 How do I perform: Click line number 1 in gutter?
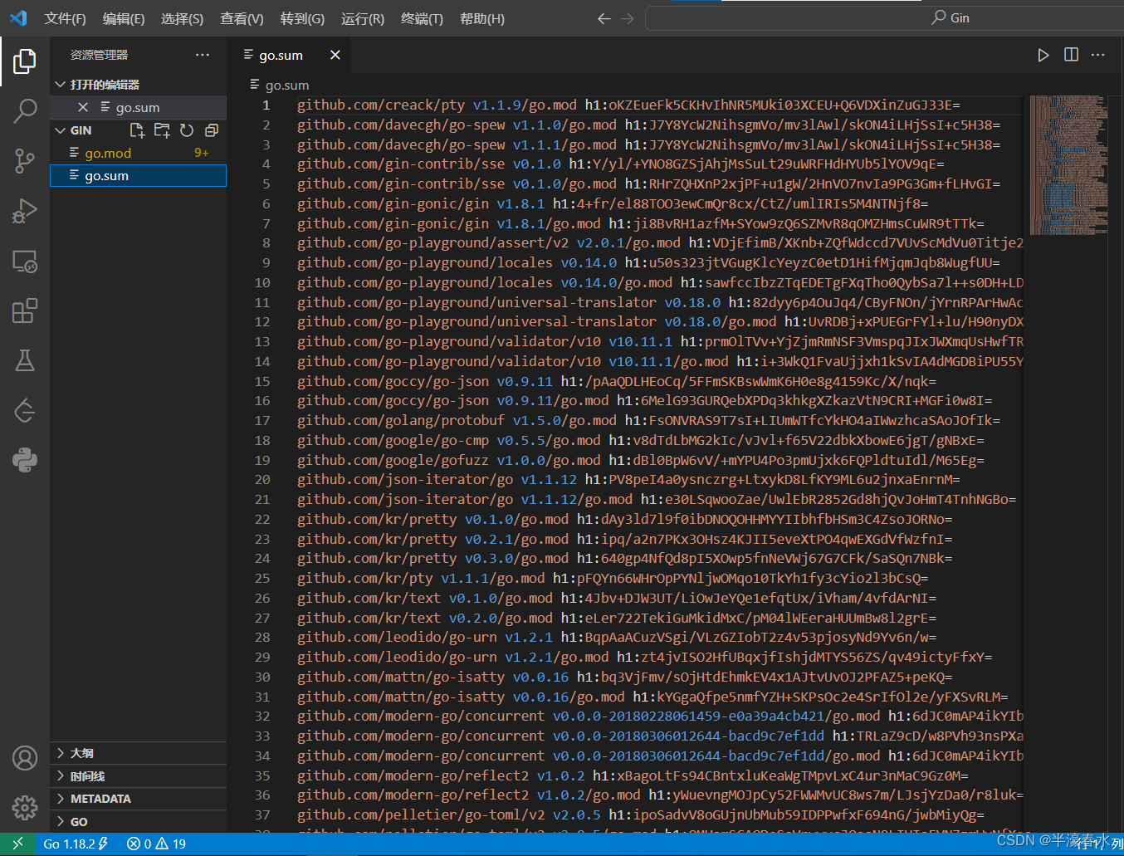pos(266,105)
